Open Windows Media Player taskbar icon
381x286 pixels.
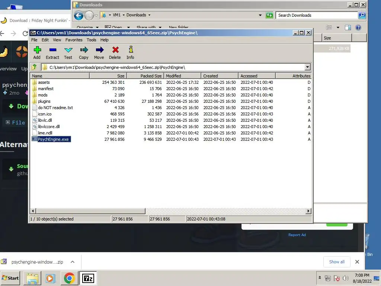click(x=50, y=278)
